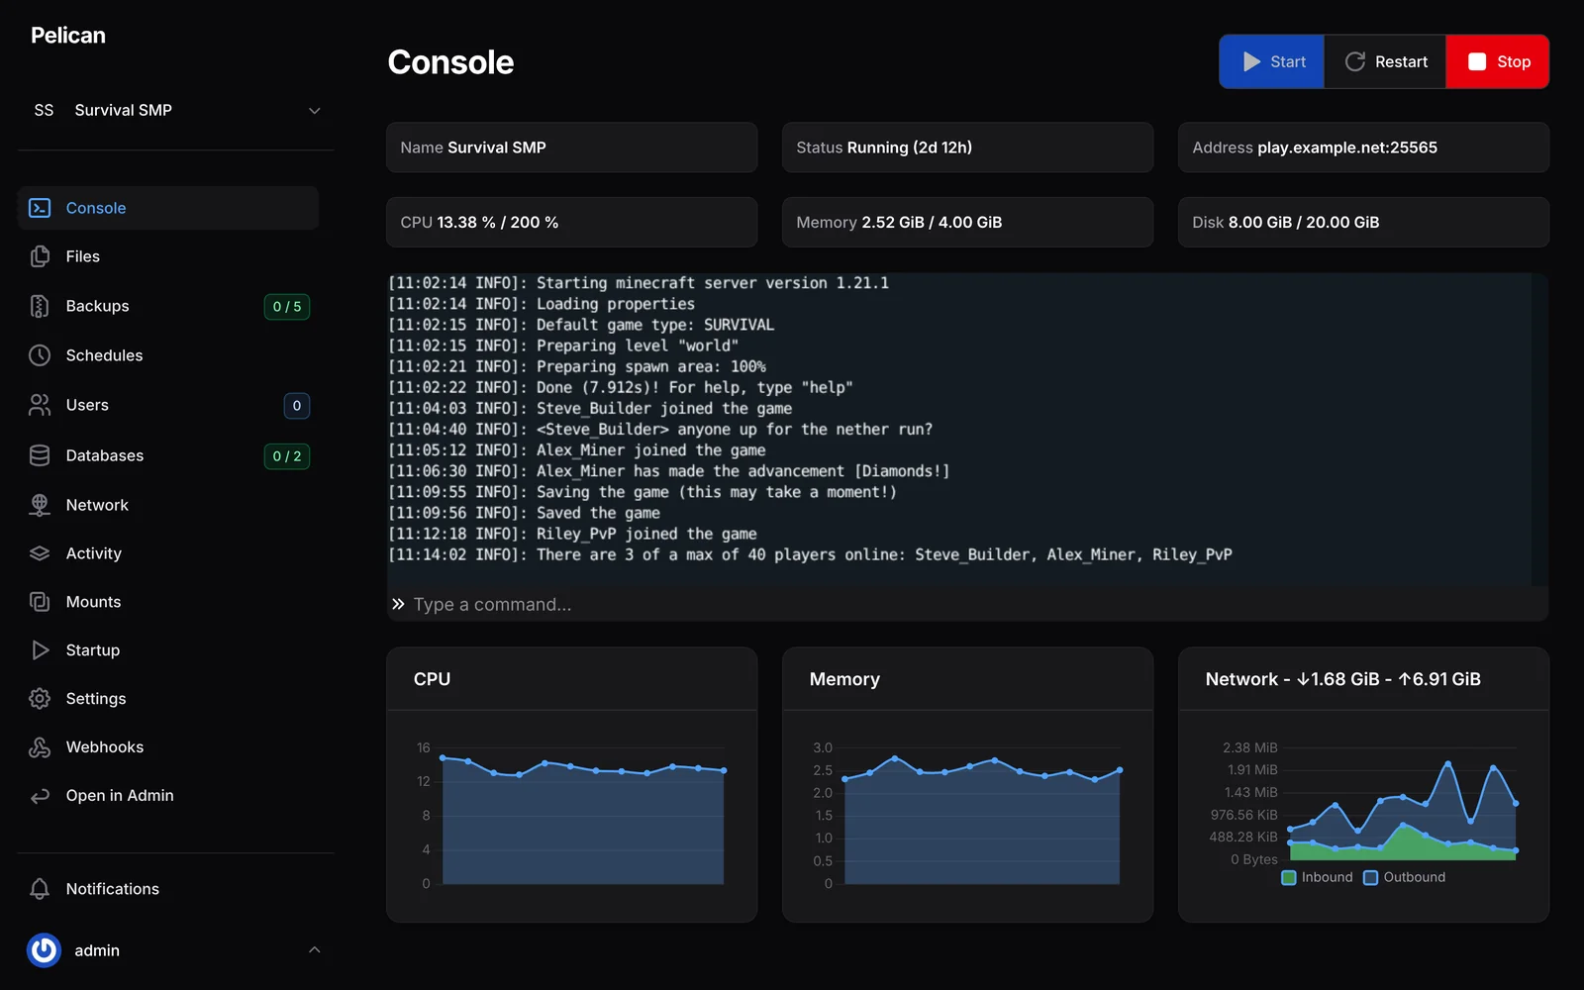Image resolution: width=1584 pixels, height=990 pixels.
Task: Click log line about 40 players online
Action: pyautogui.click(x=810, y=554)
